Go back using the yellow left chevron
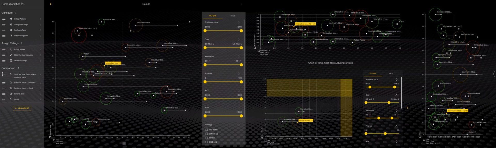This screenshot has width=496, height=148. (x=51, y=4)
